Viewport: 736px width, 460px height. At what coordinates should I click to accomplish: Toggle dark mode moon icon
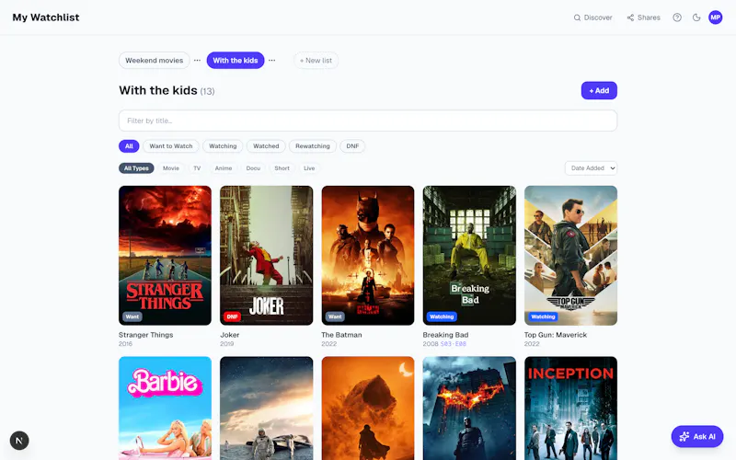[x=696, y=17]
